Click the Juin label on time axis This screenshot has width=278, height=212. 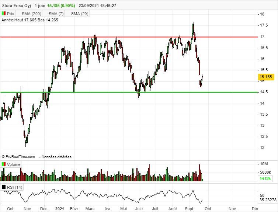coord(139,209)
